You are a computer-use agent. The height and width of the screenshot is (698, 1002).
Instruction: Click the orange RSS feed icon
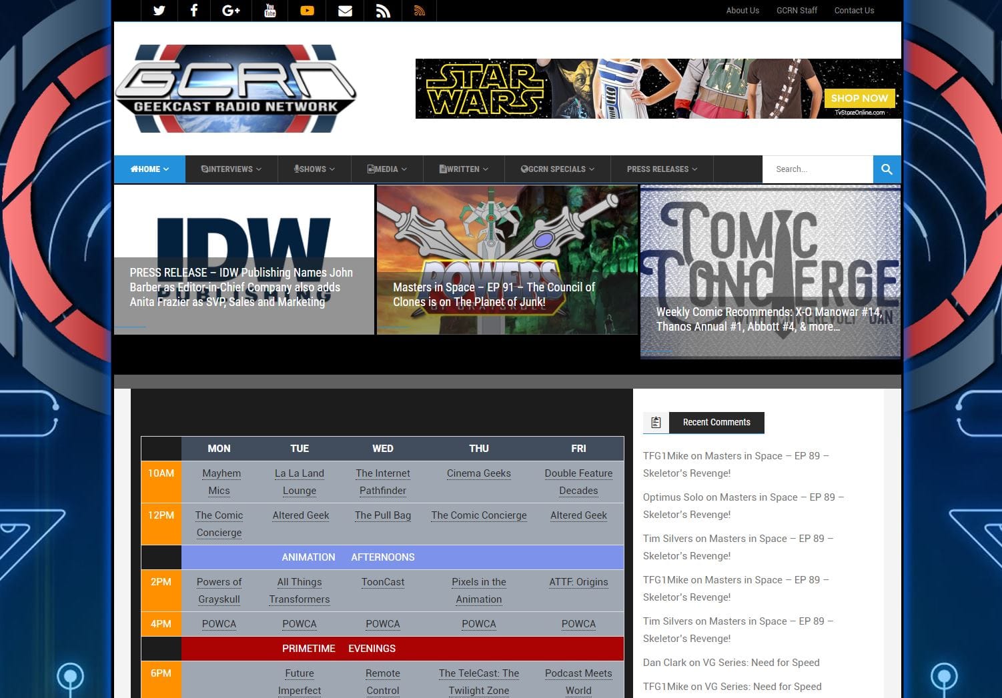pos(420,11)
